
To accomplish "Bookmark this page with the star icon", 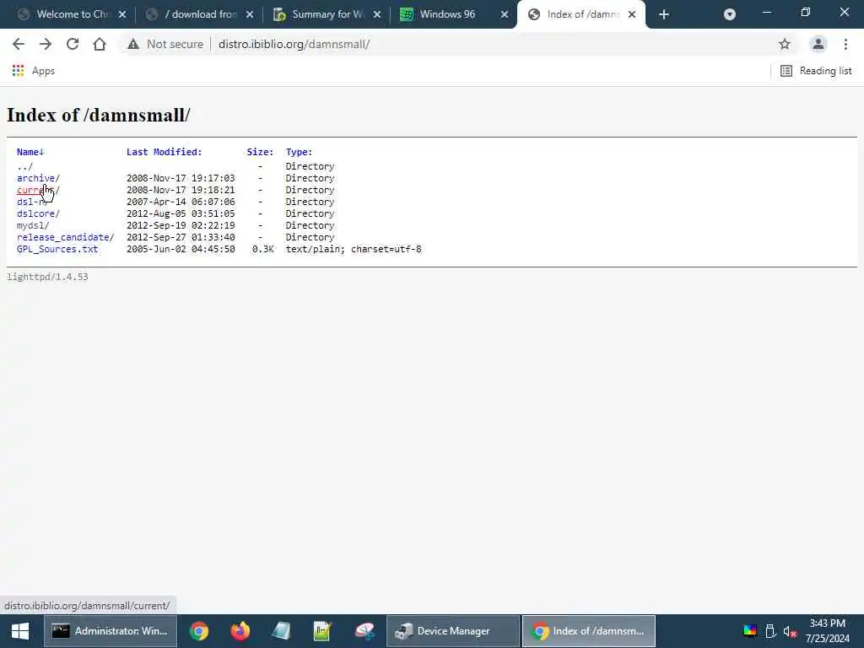I will coord(784,44).
